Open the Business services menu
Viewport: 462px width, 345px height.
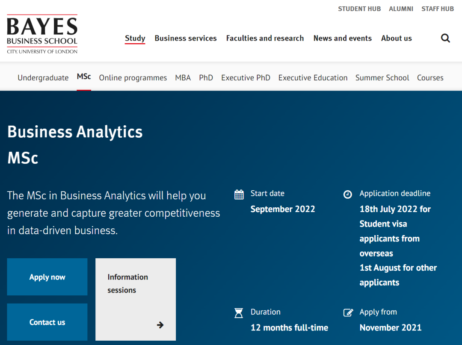click(x=186, y=38)
